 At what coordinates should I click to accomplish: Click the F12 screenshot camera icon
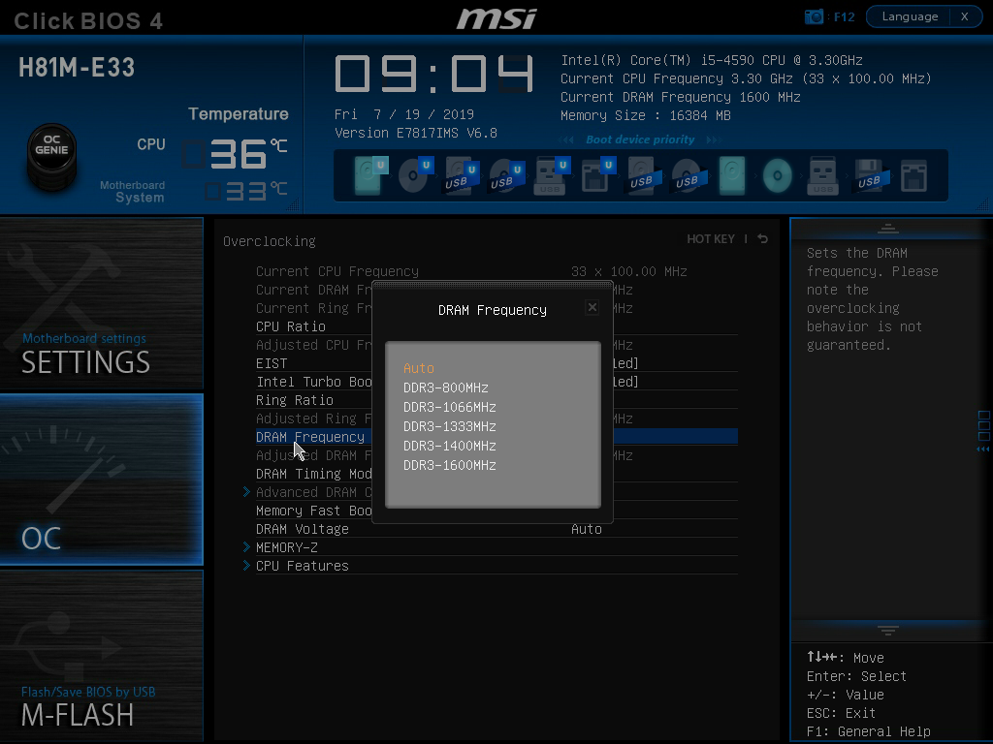[x=814, y=17]
